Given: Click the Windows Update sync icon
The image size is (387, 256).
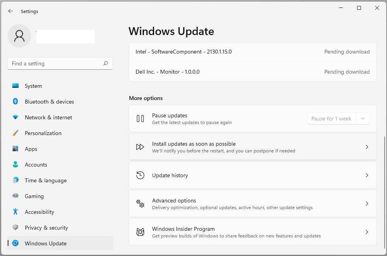Looking at the screenshot, I should pyautogui.click(x=15, y=243).
